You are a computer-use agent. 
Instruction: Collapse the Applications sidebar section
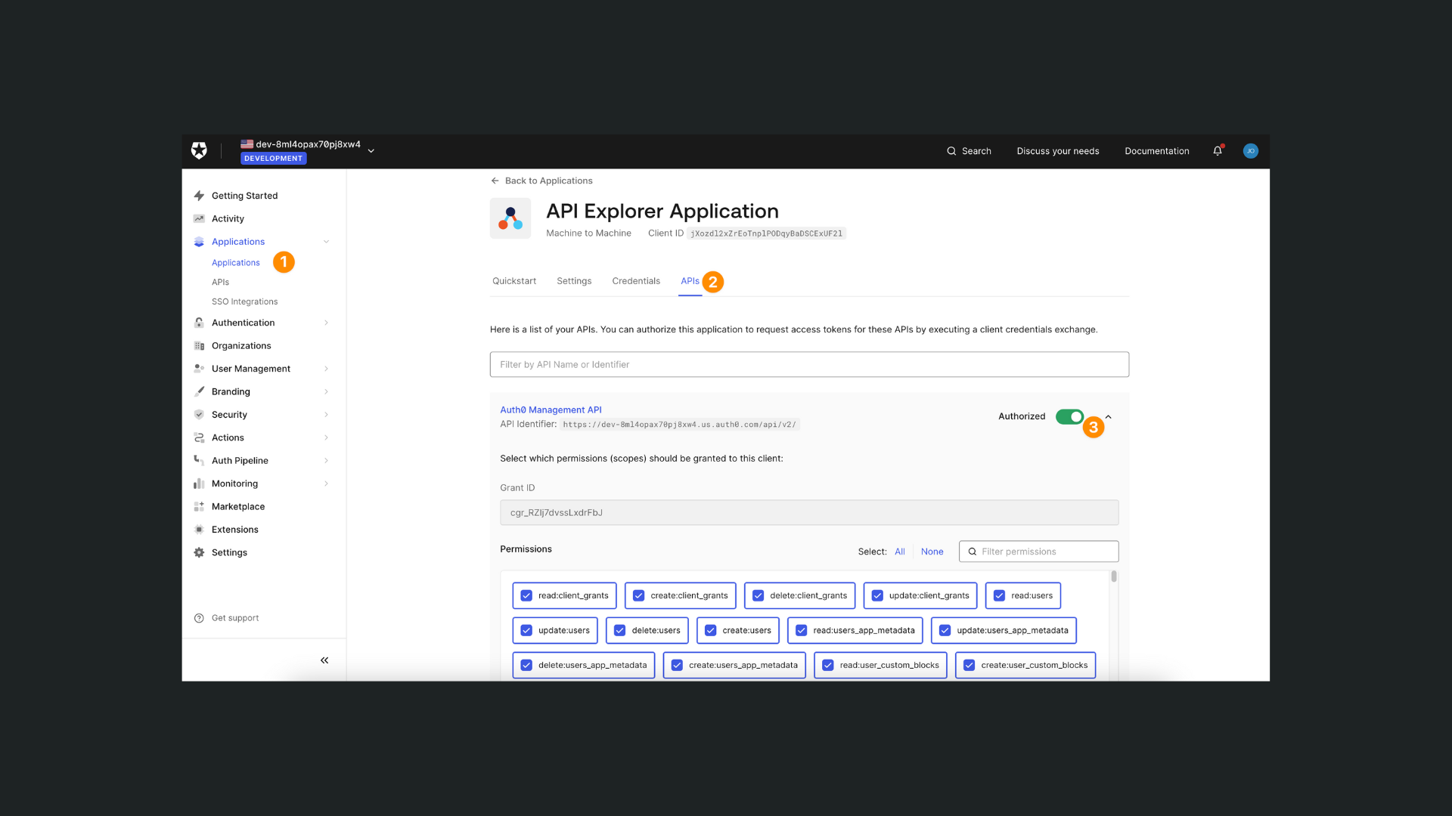pos(326,241)
